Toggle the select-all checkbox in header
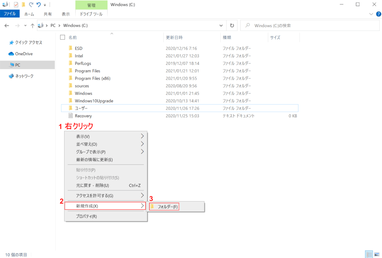382x258 pixels. pyautogui.click(x=63, y=37)
